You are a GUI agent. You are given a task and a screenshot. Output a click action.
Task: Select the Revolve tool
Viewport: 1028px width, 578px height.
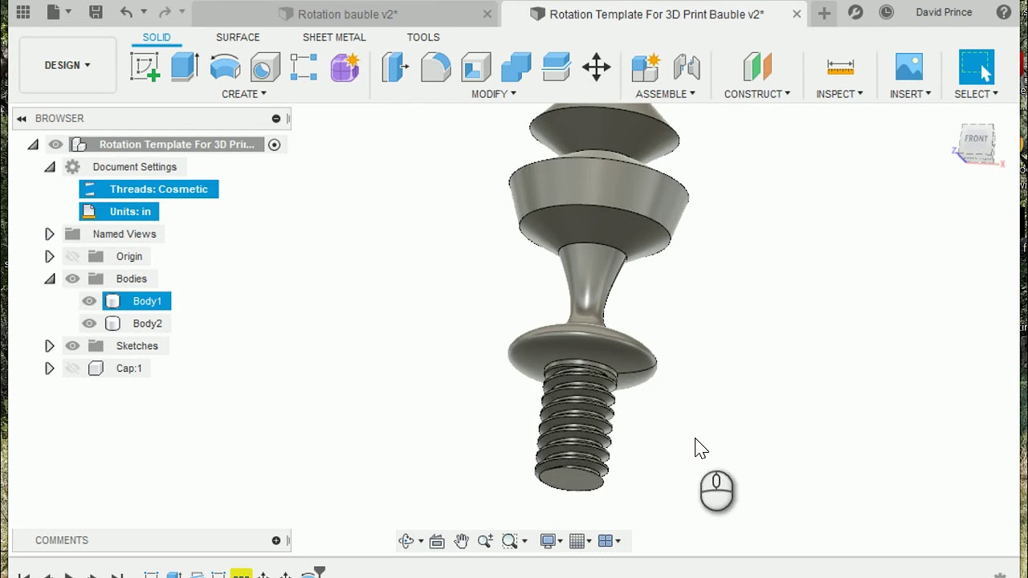pyautogui.click(x=225, y=67)
